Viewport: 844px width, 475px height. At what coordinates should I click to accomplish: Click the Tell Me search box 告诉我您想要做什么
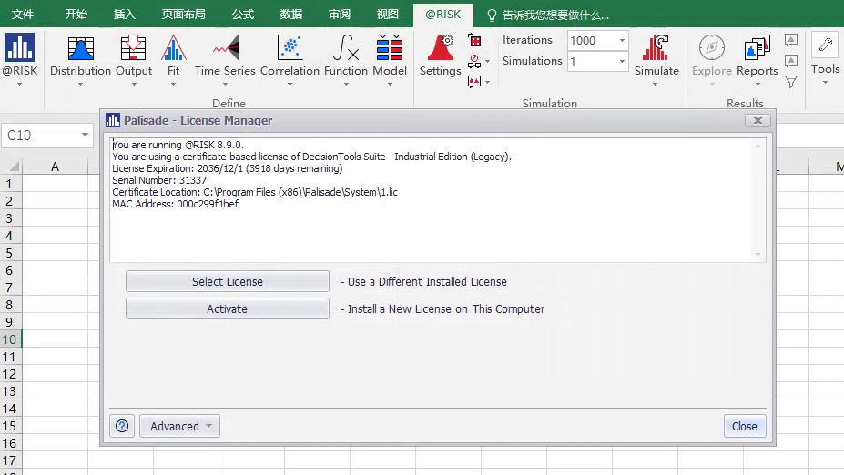(555, 15)
